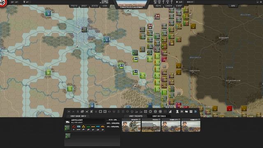Open the PREFS tab
263x148 pixels.
coord(74,6)
